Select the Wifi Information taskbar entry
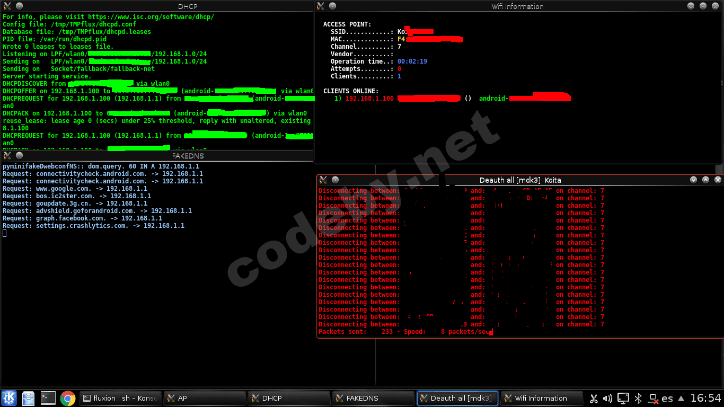Image resolution: width=724 pixels, height=407 pixels. tap(542, 398)
